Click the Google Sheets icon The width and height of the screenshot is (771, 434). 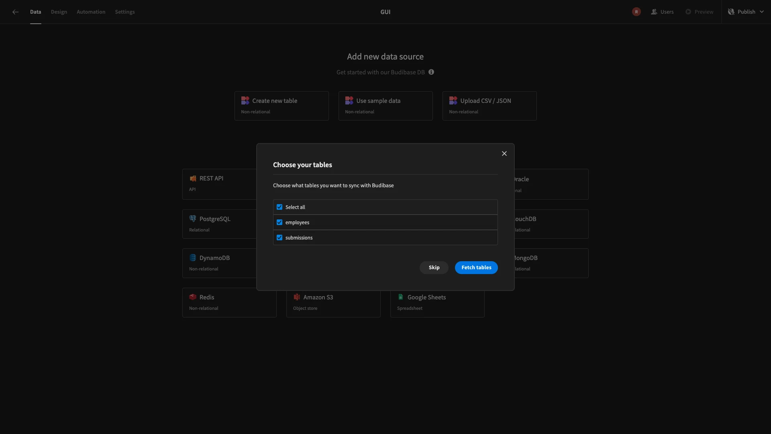click(401, 297)
